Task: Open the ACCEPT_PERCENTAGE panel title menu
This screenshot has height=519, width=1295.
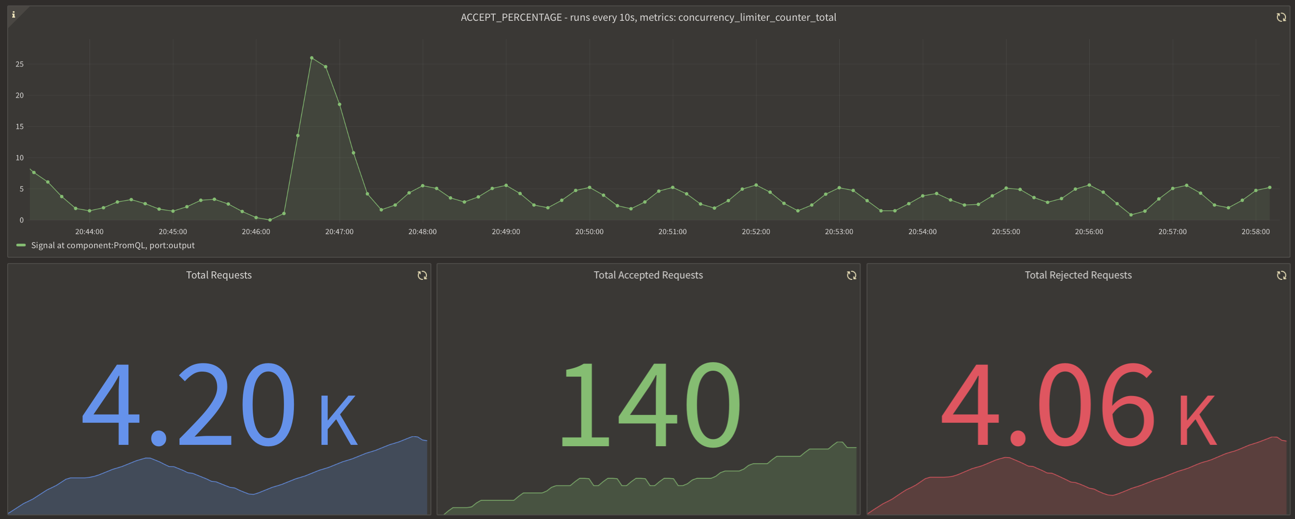Action: (x=648, y=18)
